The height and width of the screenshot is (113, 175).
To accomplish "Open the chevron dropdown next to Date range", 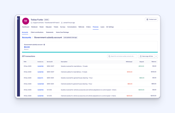I will [x=156, y=56].
